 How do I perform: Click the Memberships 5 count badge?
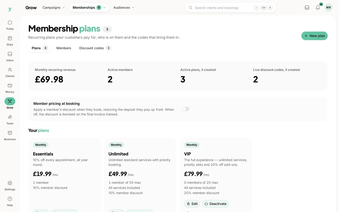tap(99, 8)
